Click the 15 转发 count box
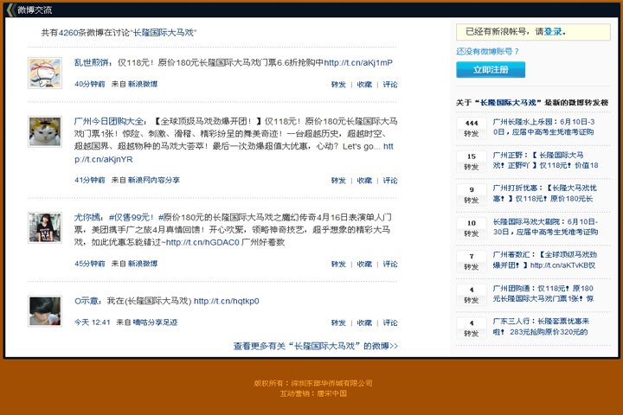This screenshot has height=415, width=623. pos(472,161)
